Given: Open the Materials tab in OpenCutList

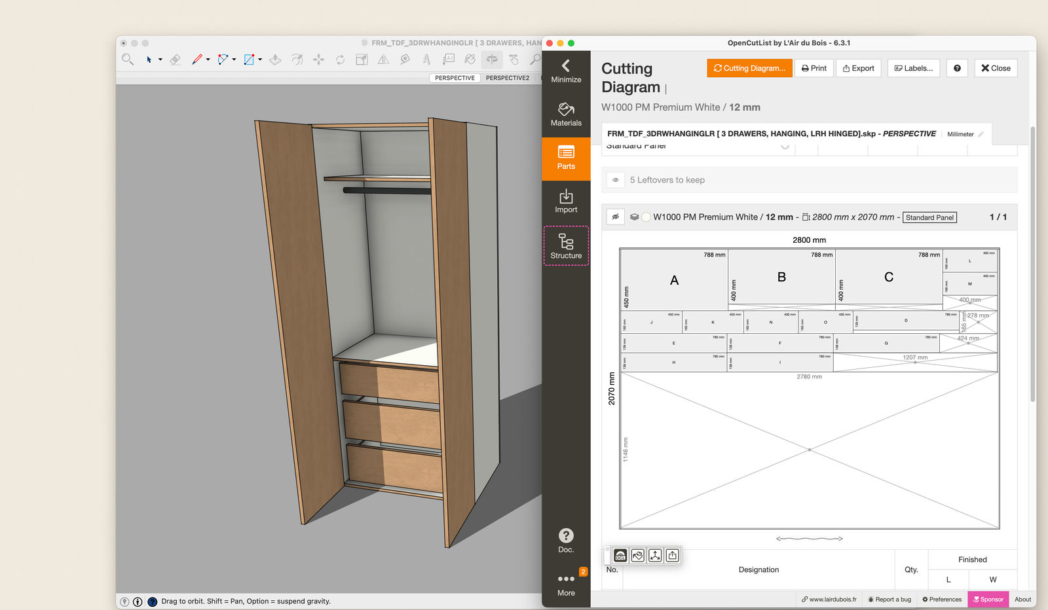Looking at the screenshot, I should click(x=566, y=115).
